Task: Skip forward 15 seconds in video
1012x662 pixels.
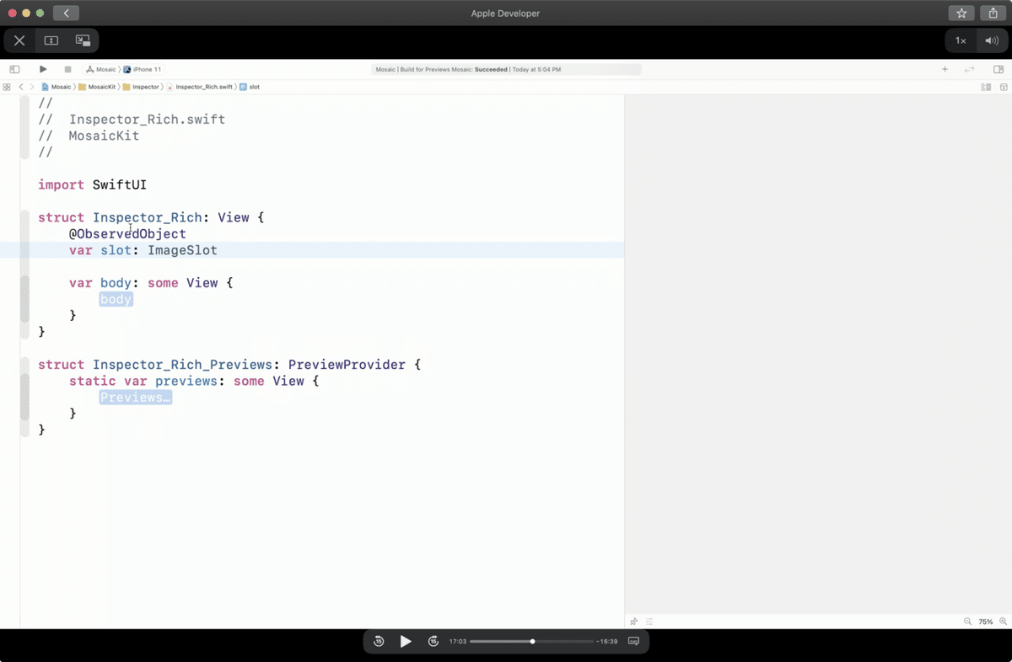Action: pyautogui.click(x=433, y=642)
